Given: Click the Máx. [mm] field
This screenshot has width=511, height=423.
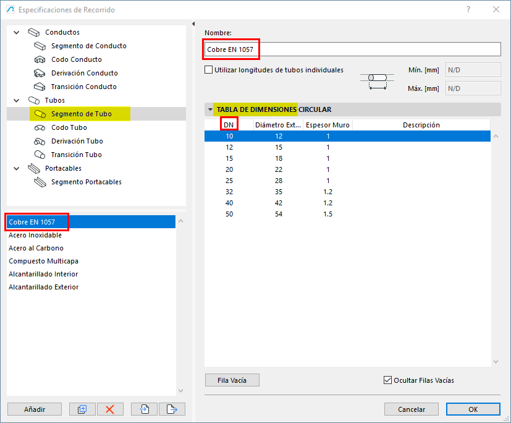Looking at the screenshot, I should pyautogui.click(x=473, y=88).
